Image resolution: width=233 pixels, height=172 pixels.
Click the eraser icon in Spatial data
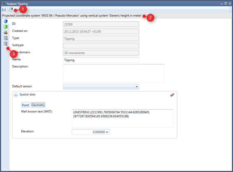click(172, 95)
